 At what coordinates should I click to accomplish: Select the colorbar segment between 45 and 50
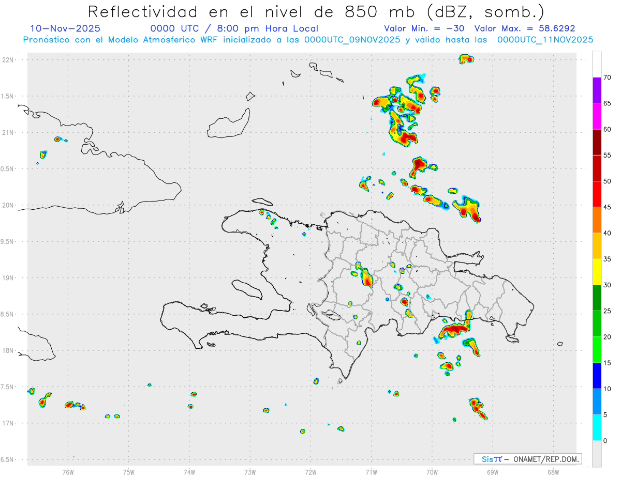pos(597,194)
